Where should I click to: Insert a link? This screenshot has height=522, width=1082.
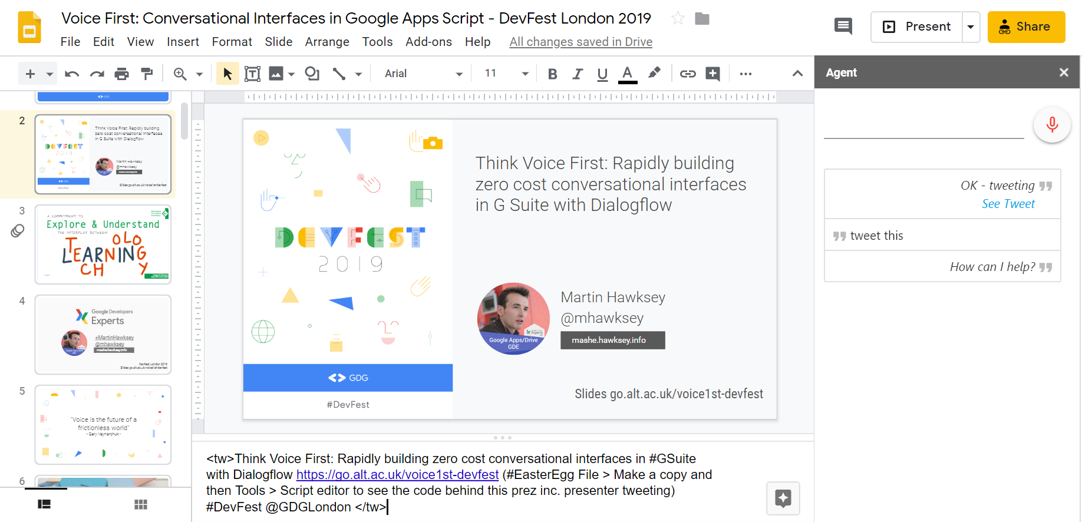coord(688,74)
